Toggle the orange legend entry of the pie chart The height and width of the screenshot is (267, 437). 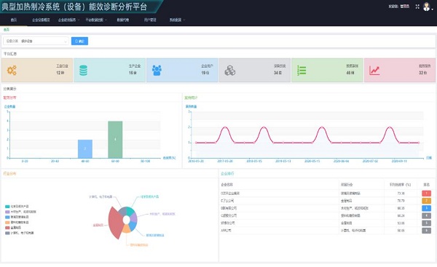point(17,223)
